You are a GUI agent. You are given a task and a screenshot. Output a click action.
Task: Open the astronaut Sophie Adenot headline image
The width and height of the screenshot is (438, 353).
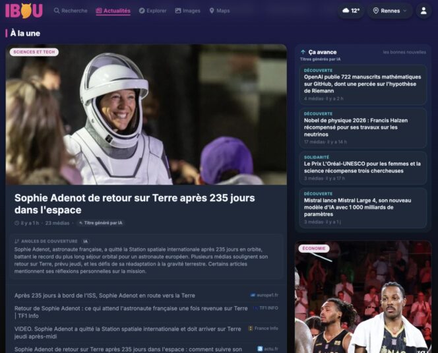click(146, 114)
